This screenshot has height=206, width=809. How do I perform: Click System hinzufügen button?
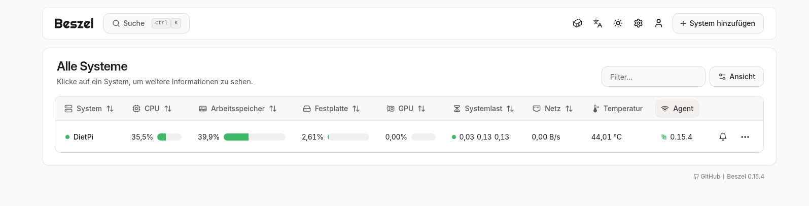pos(718,23)
